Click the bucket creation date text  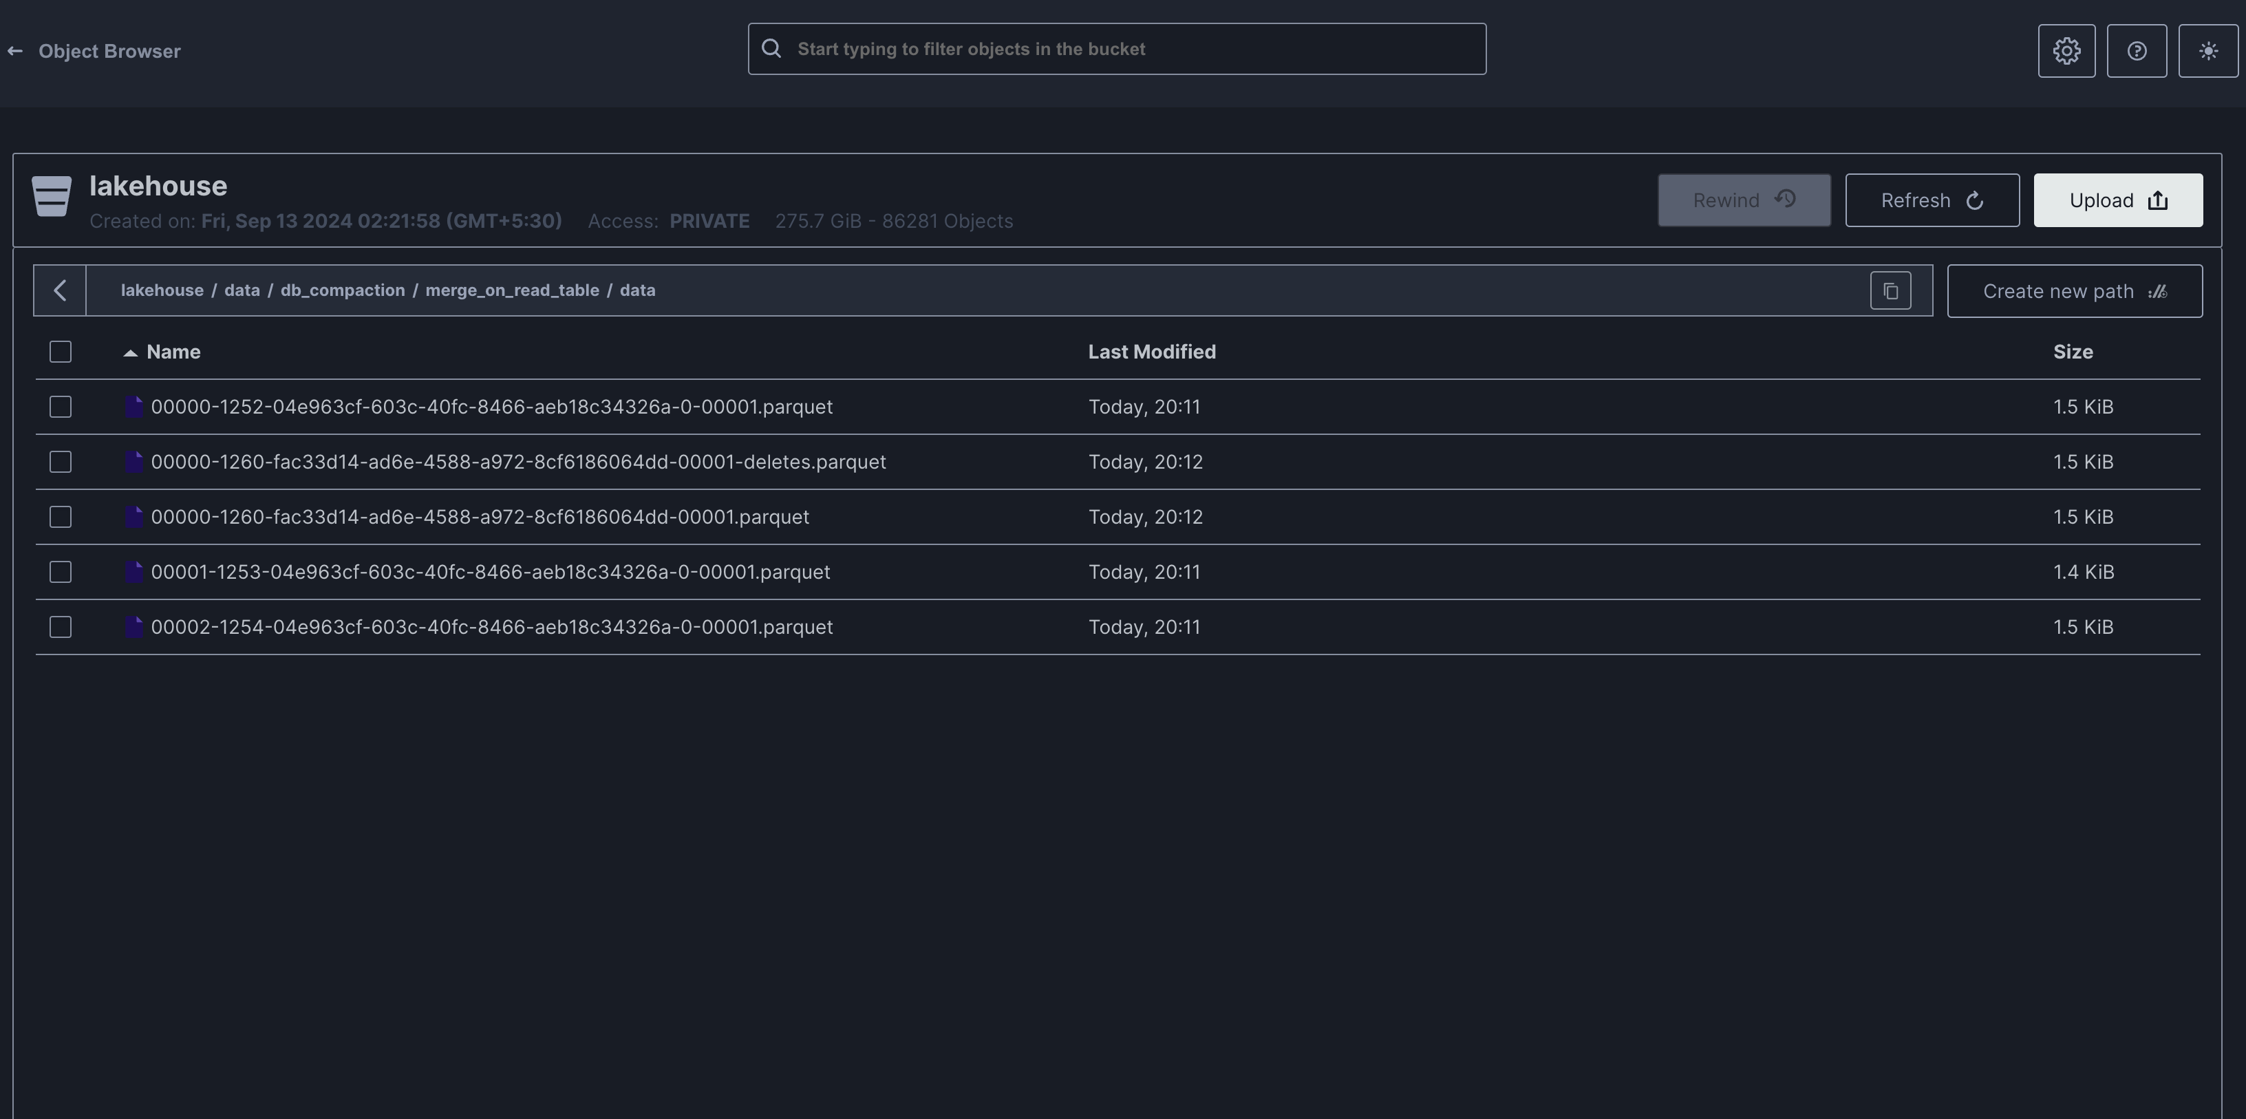(x=381, y=221)
